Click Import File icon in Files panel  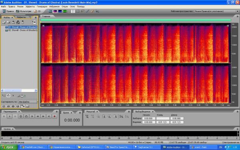pos(4,22)
